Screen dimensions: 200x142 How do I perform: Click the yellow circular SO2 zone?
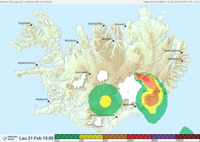click(106, 101)
